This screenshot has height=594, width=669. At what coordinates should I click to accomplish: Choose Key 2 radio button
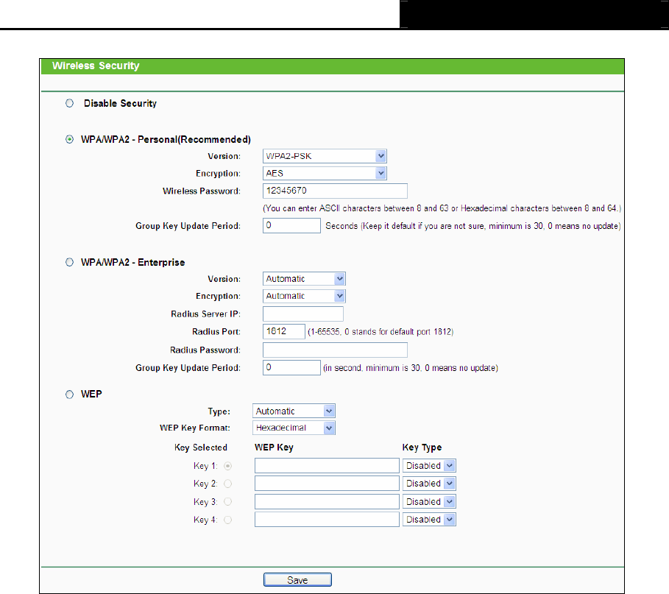click(x=228, y=484)
